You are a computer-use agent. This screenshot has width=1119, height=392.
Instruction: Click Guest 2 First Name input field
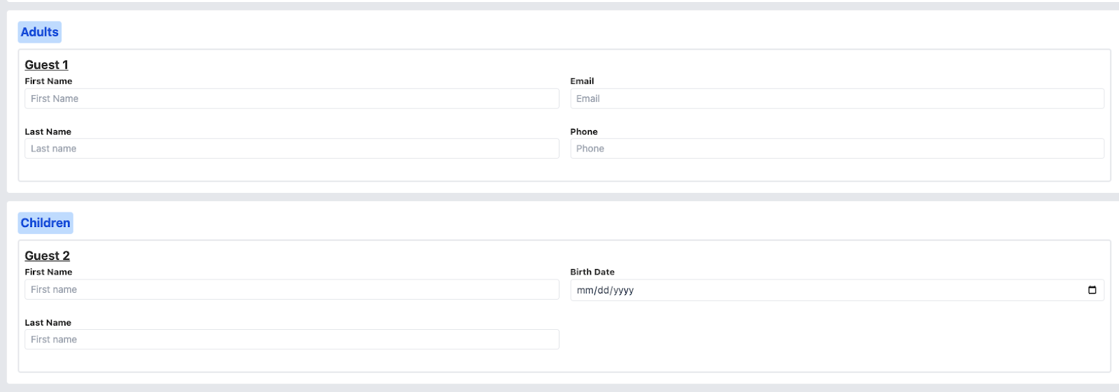pos(292,289)
